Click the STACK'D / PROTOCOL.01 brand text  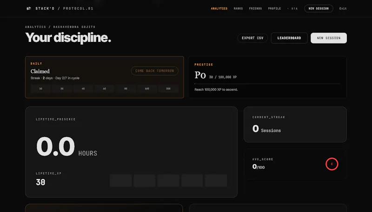(x=64, y=8)
